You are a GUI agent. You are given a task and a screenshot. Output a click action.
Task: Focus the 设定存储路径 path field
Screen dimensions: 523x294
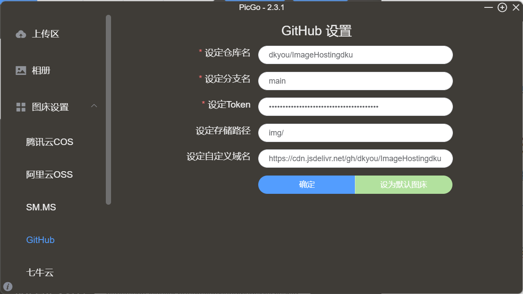[x=355, y=133]
